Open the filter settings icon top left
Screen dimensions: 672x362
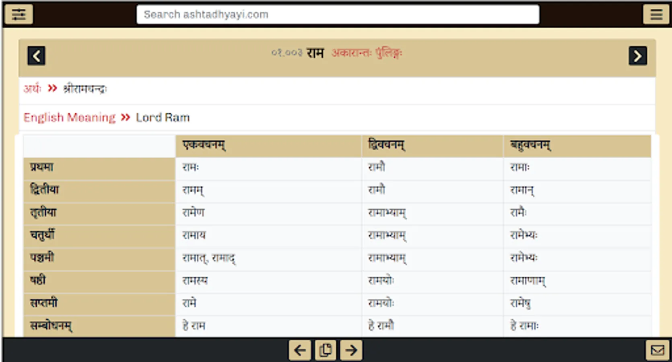coord(19,14)
